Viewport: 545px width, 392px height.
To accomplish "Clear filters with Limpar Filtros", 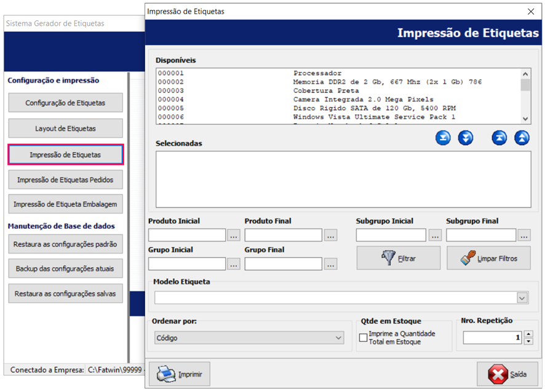I will pos(488,258).
